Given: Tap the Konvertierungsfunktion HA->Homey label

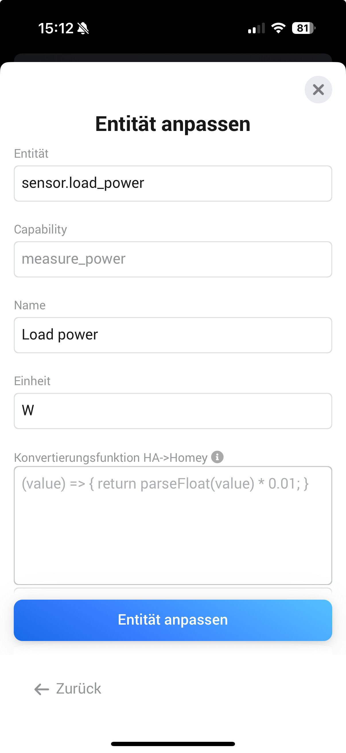Looking at the screenshot, I should pyautogui.click(x=111, y=457).
